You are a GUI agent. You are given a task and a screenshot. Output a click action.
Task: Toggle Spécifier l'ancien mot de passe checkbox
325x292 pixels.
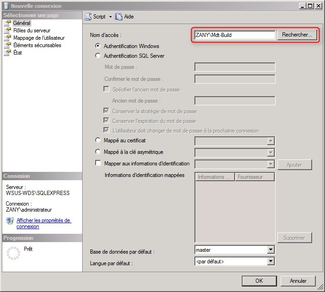[106, 89]
